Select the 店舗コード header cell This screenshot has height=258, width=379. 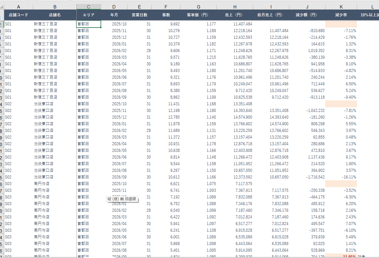coord(19,15)
